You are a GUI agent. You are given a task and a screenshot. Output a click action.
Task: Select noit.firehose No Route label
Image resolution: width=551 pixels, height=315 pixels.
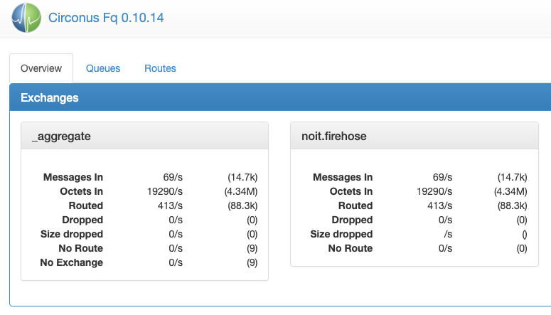(x=351, y=248)
